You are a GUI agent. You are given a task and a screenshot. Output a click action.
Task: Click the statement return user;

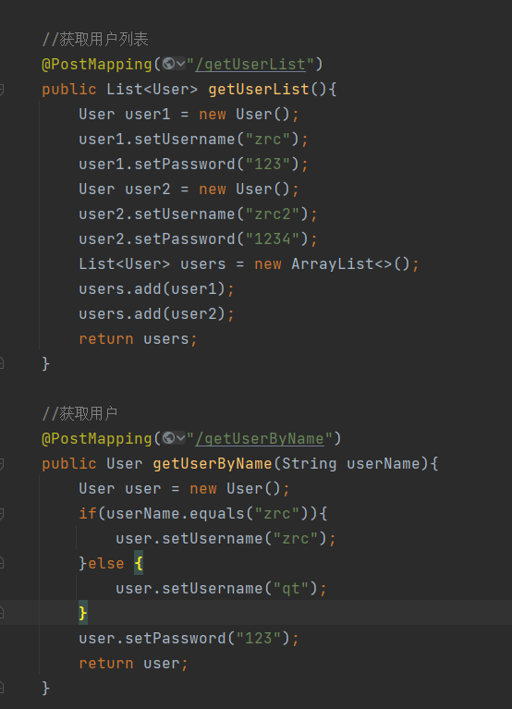tap(133, 664)
